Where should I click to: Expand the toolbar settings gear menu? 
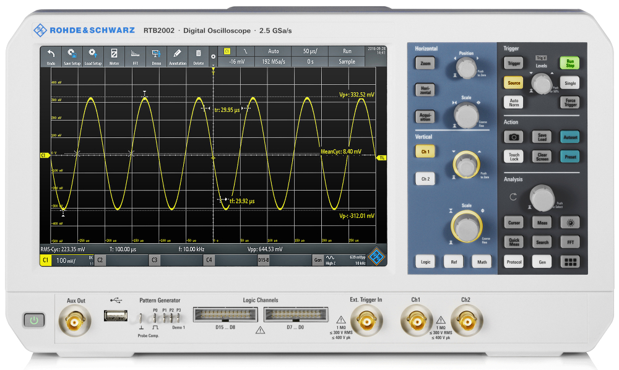point(213,57)
